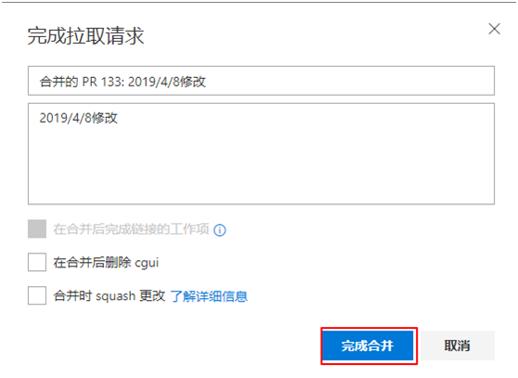518x378 pixels.
Task: Click the 2019/4/8修改 text in the title field
Action: 167,82
